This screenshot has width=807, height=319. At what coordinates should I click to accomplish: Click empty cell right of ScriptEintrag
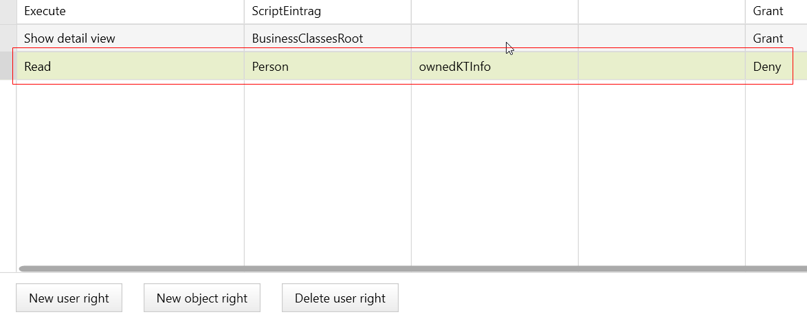494,11
